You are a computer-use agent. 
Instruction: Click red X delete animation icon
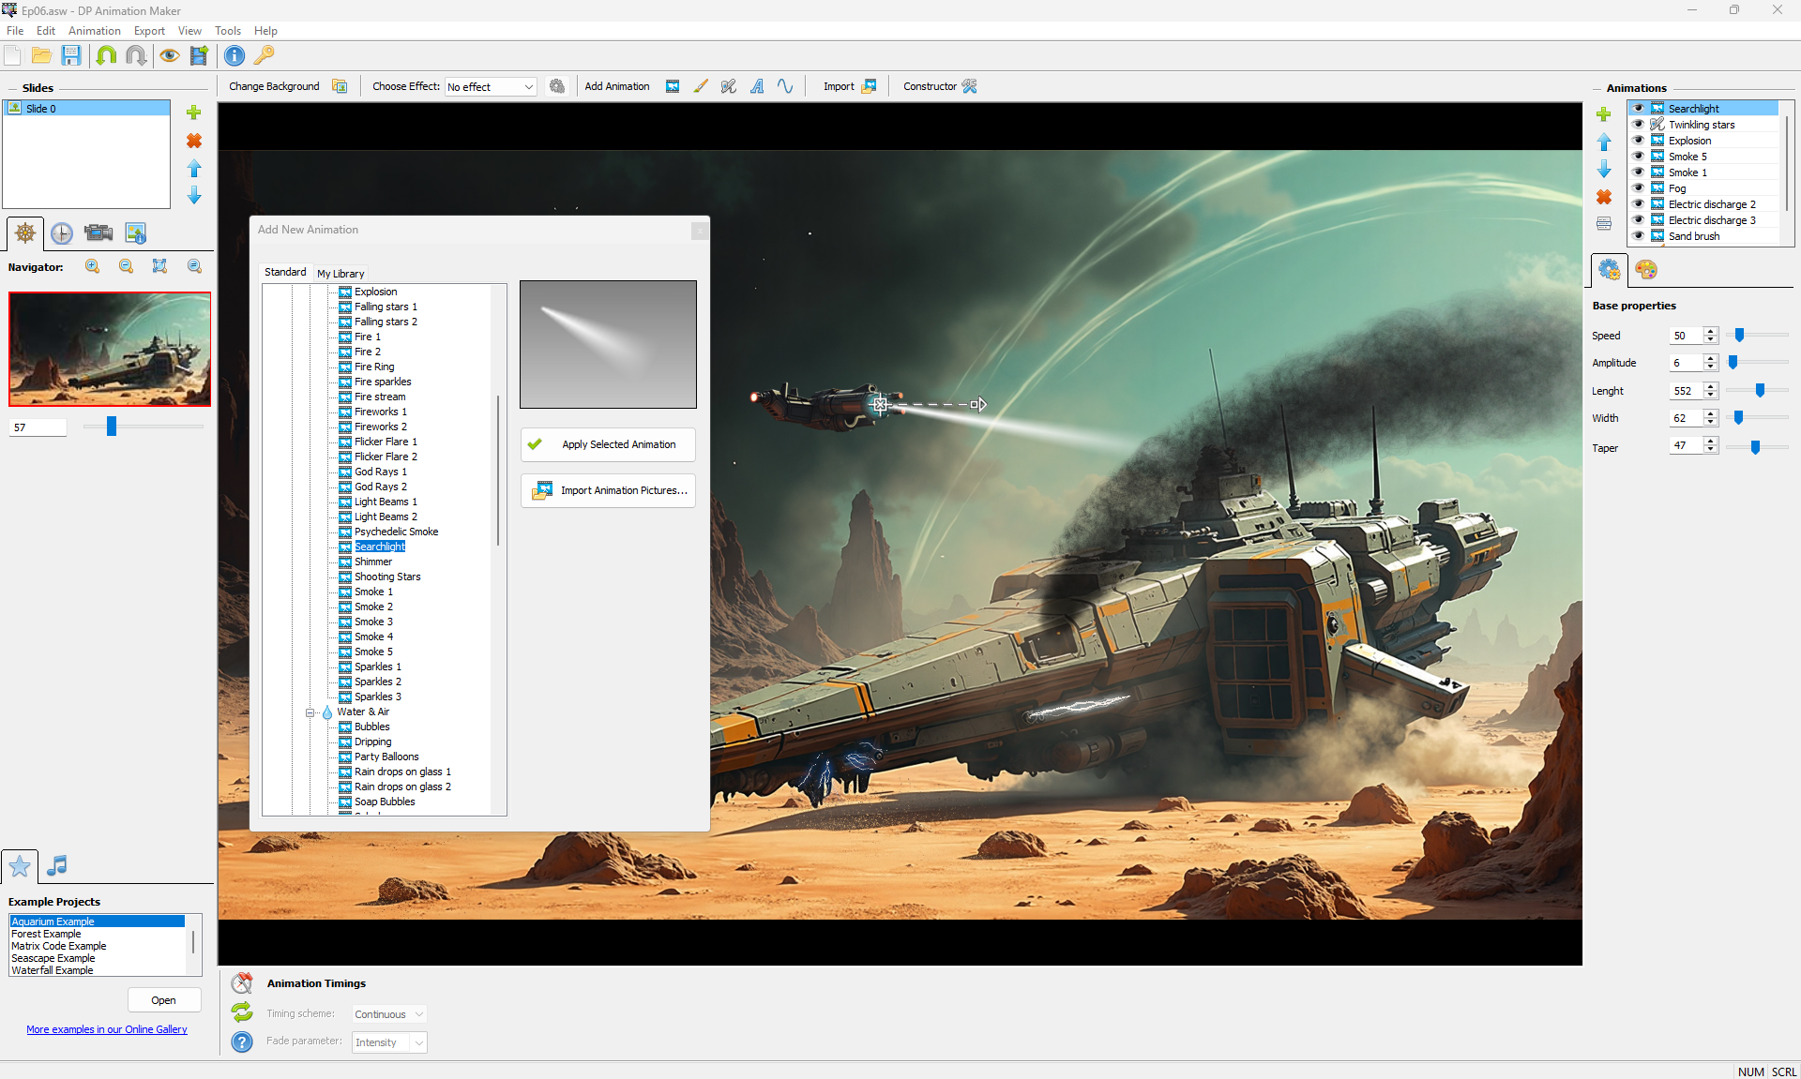1604,197
